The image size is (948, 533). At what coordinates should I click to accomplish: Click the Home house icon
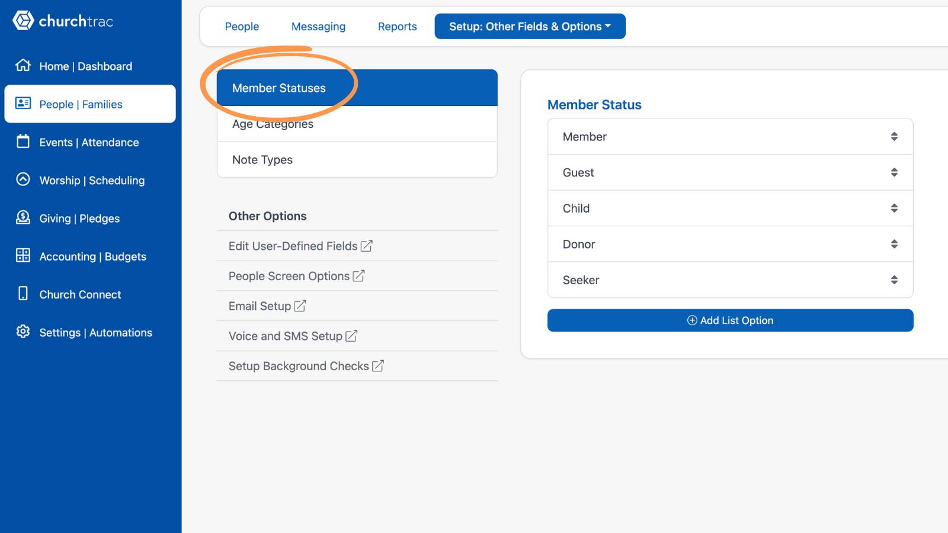pos(23,65)
